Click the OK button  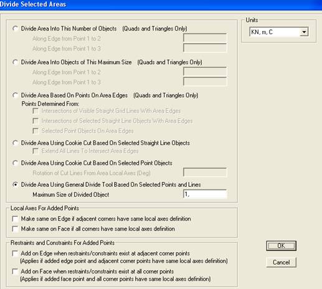[x=281, y=246]
